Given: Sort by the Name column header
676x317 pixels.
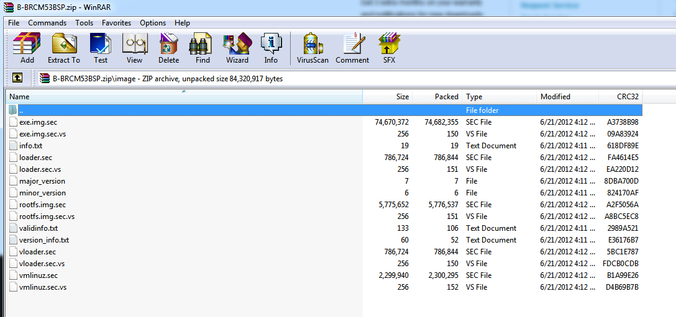Looking at the screenshot, I should pyautogui.click(x=184, y=97).
